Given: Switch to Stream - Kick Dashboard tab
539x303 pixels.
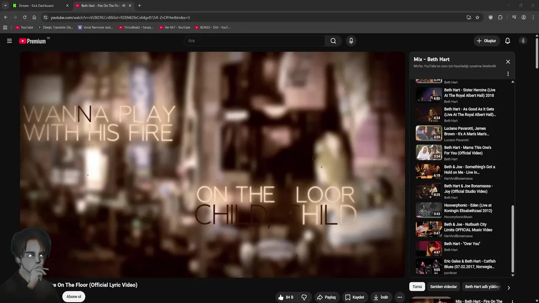Looking at the screenshot, I should [40, 5].
